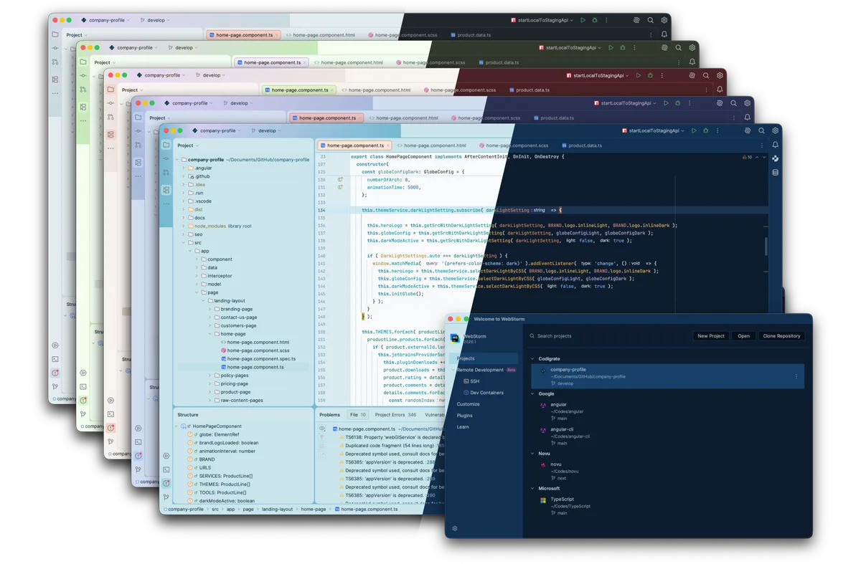Switch to home-page.component.html tab in the front IDE window
The image size is (861, 564).
[431, 145]
